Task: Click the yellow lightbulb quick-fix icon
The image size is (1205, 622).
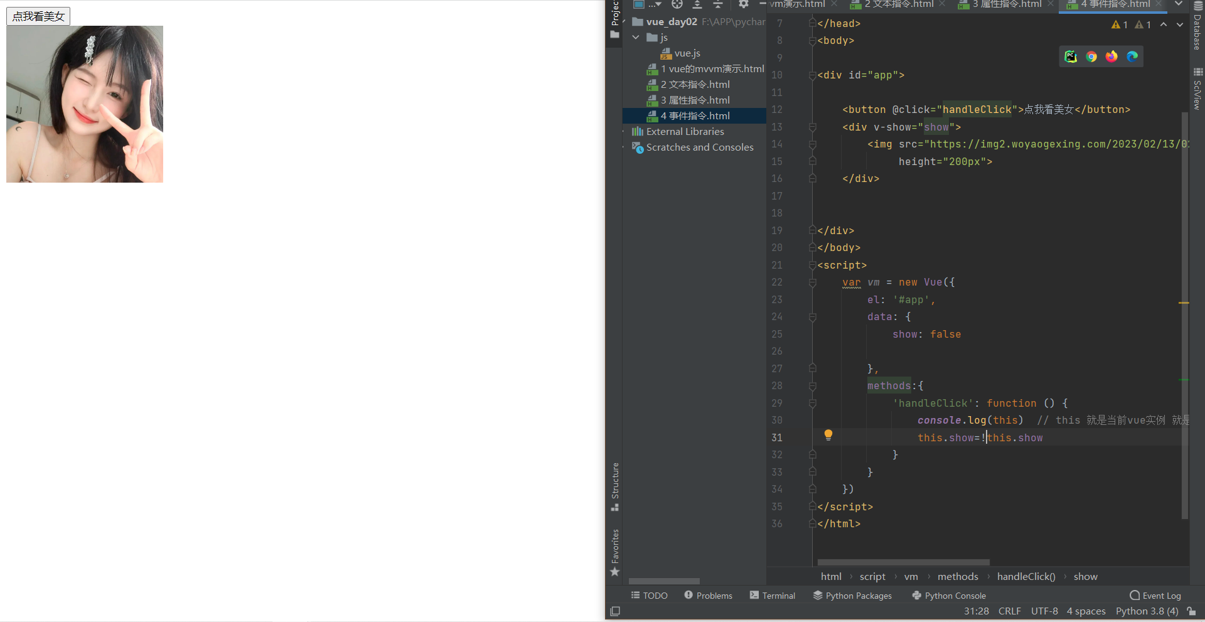Action: (828, 435)
